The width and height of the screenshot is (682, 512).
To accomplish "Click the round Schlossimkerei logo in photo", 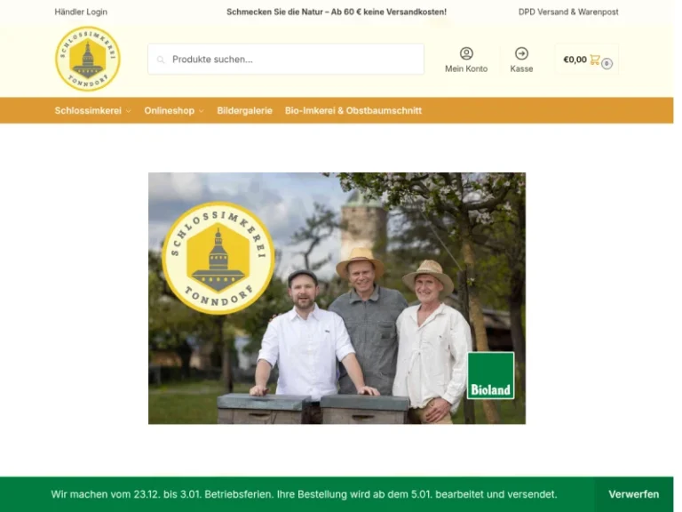I will (218, 258).
